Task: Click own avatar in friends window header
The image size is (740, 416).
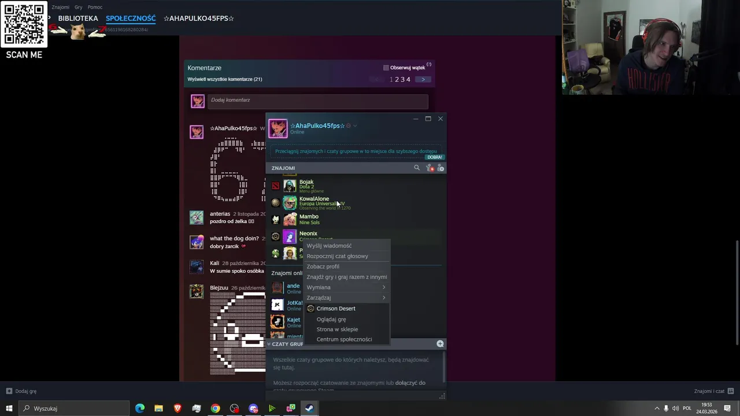Action: click(x=277, y=128)
